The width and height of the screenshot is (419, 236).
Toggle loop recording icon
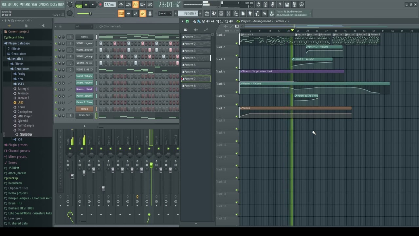tap(150, 5)
